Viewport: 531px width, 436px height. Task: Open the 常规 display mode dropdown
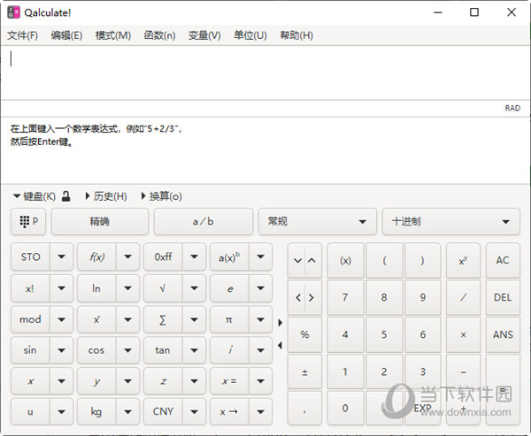point(318,222)
